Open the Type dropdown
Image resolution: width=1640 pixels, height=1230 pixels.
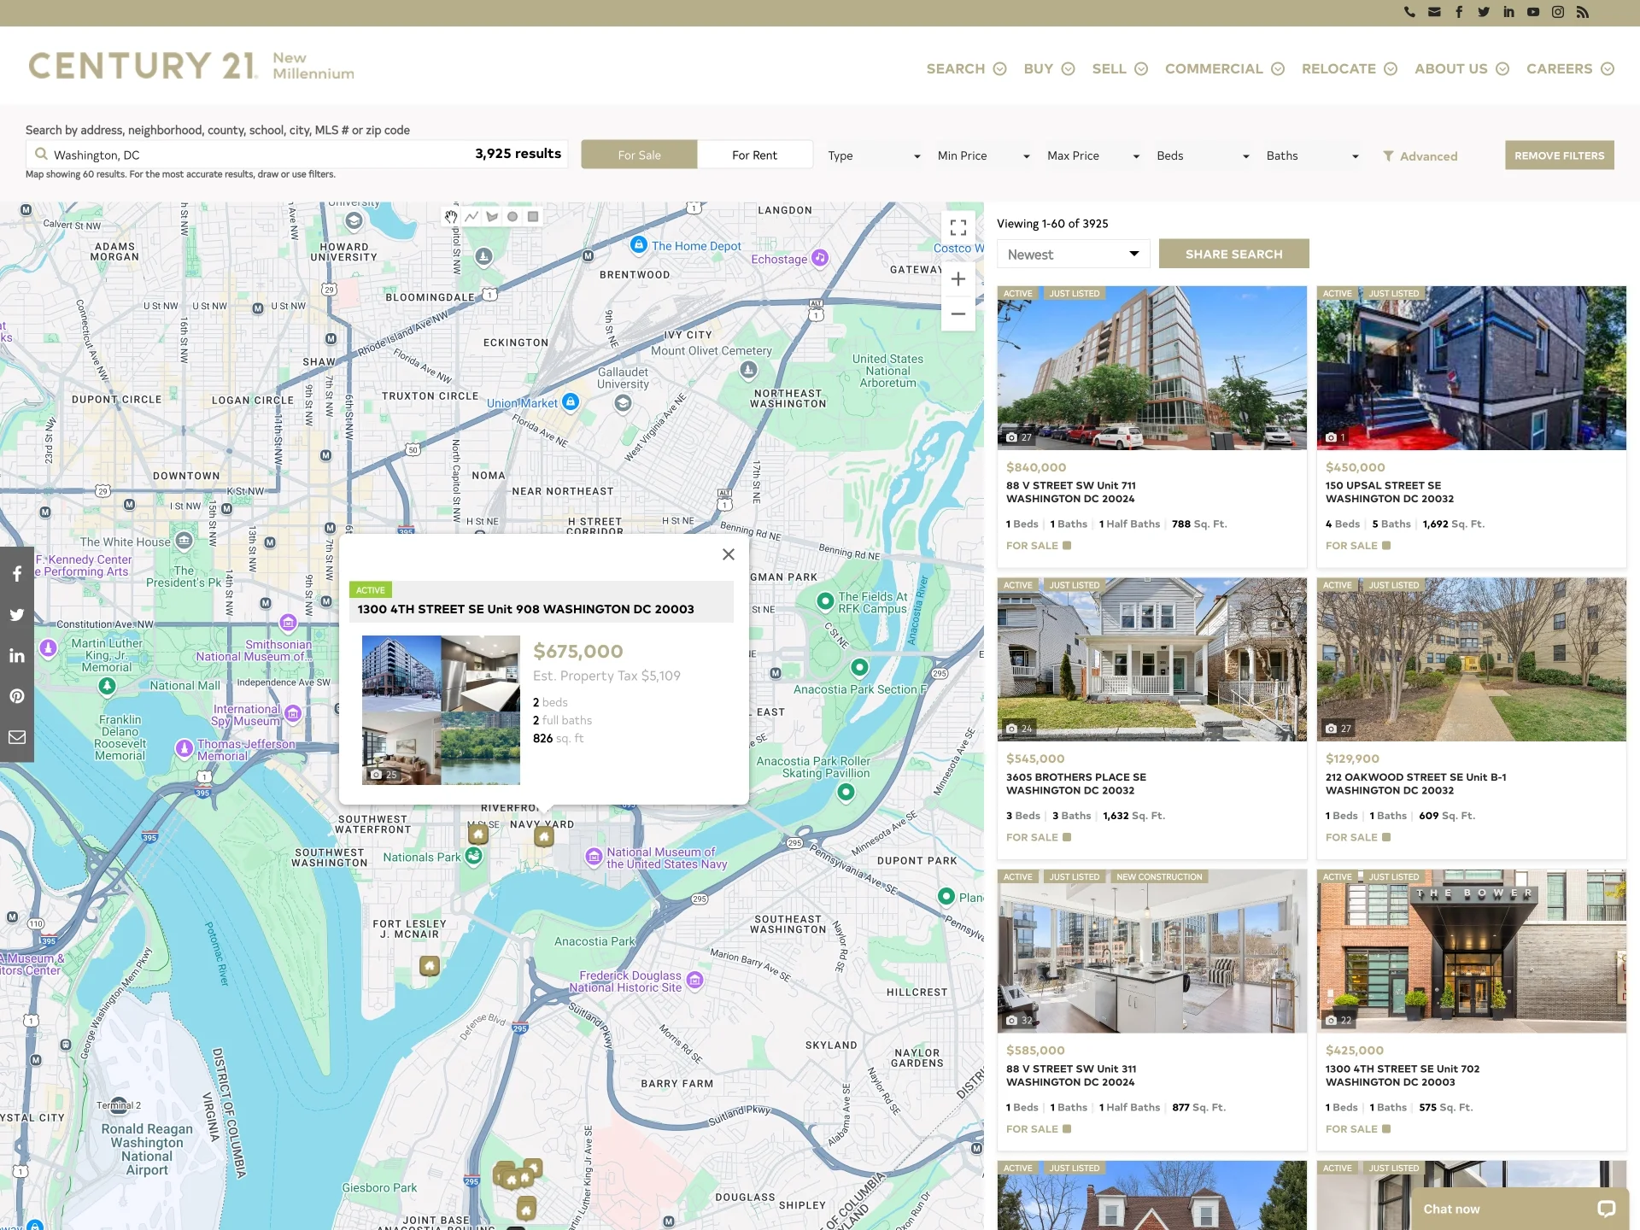tap(874, 155)
